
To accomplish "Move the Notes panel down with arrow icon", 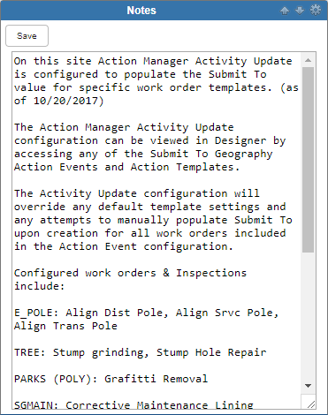I will [300, 11].
